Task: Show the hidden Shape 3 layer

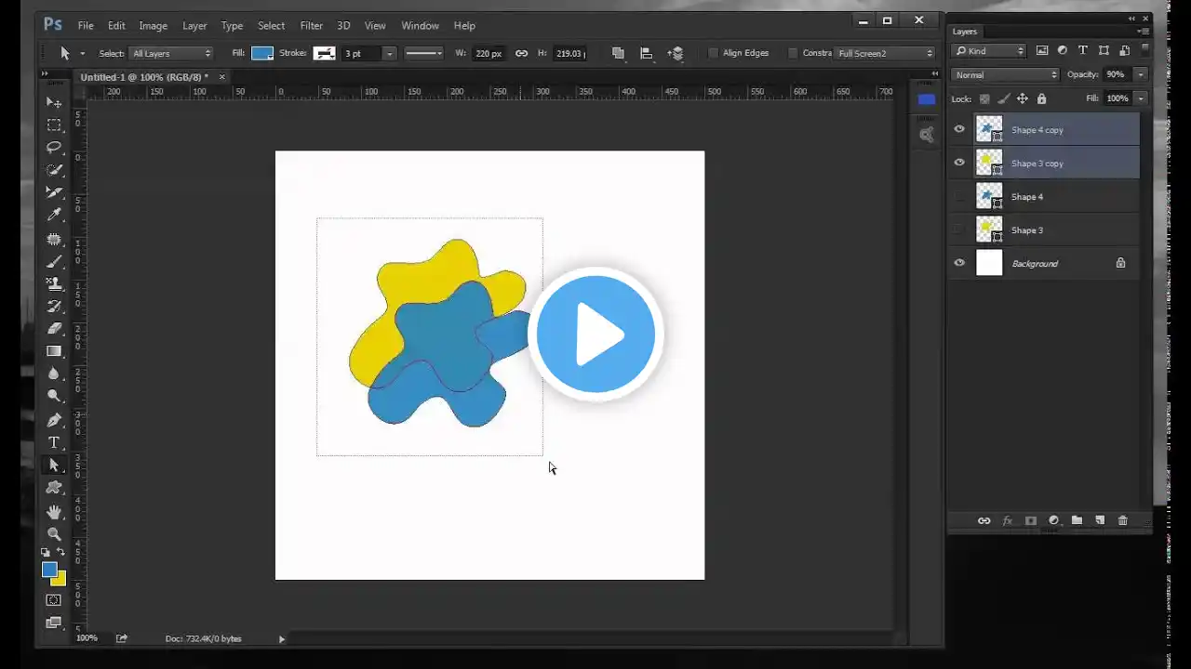Action: pos(959,230)
